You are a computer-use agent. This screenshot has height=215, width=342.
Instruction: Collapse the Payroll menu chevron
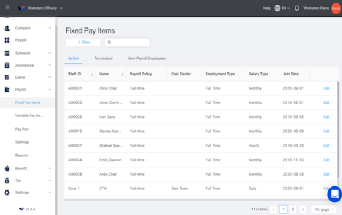(50, 90)
